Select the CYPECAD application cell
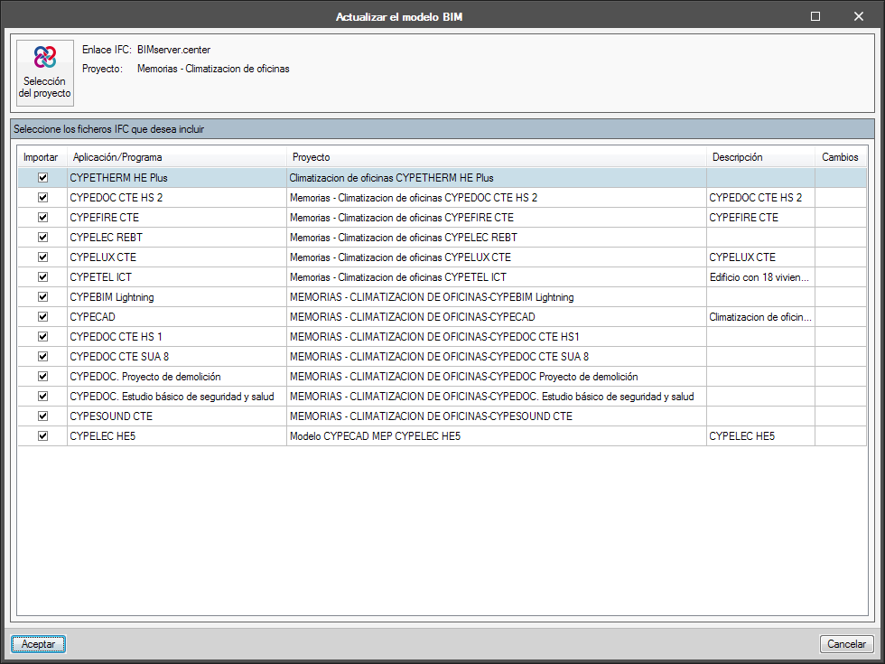The image size is (885, 664). (x=177, y=317)
